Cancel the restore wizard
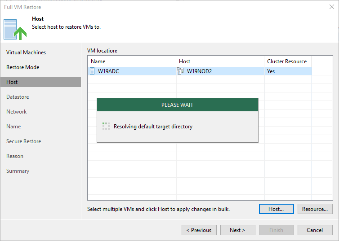This screenshot has width=339, height=241. point(315,230)
